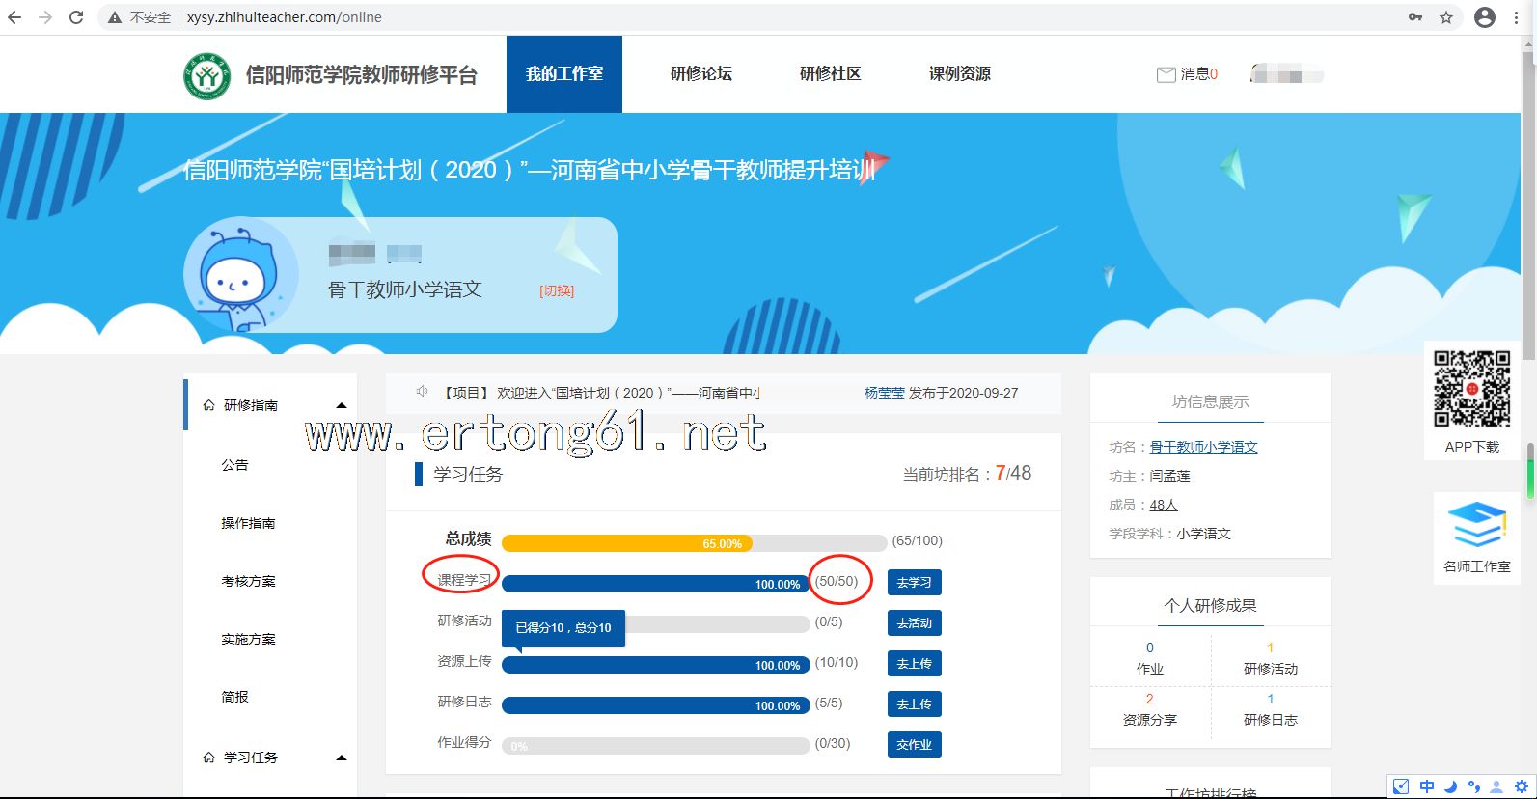
Task: Click the browser bookmark star icon
Action: click(x=1446, y=17)
